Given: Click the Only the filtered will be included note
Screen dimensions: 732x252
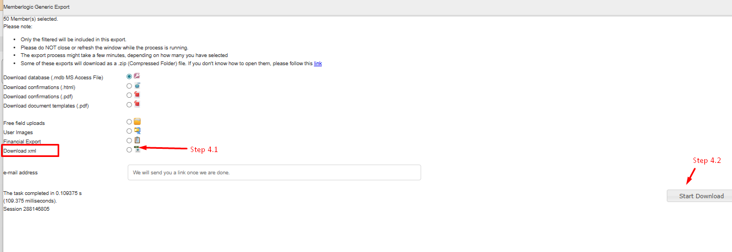Looking at the screenshot, I should pos(73,40).
